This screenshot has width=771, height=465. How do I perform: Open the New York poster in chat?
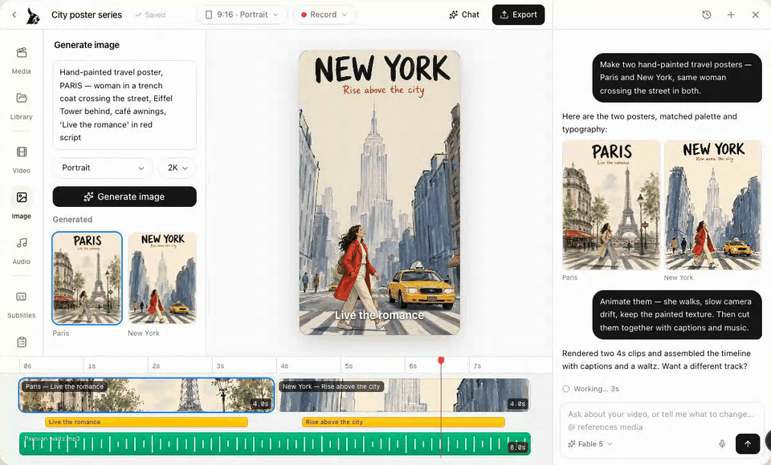point(713,205)
